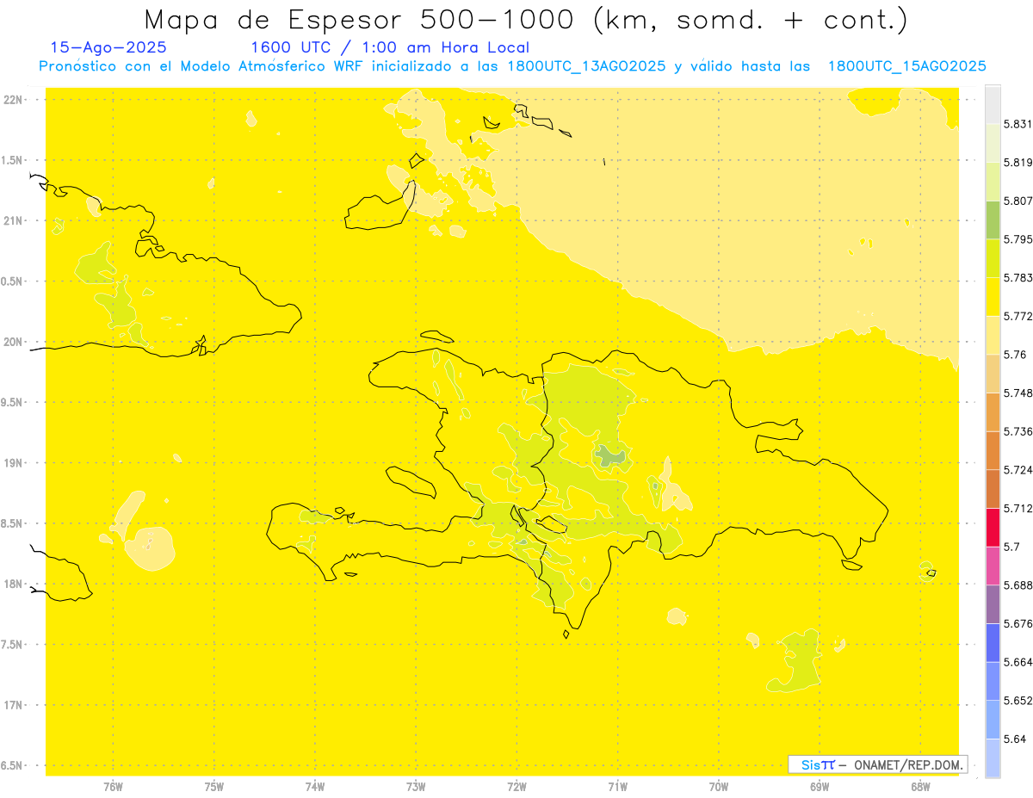This screenshot has width=1033, height=798.
Task: Click the 75W longitude label
Action: point(214,786)
